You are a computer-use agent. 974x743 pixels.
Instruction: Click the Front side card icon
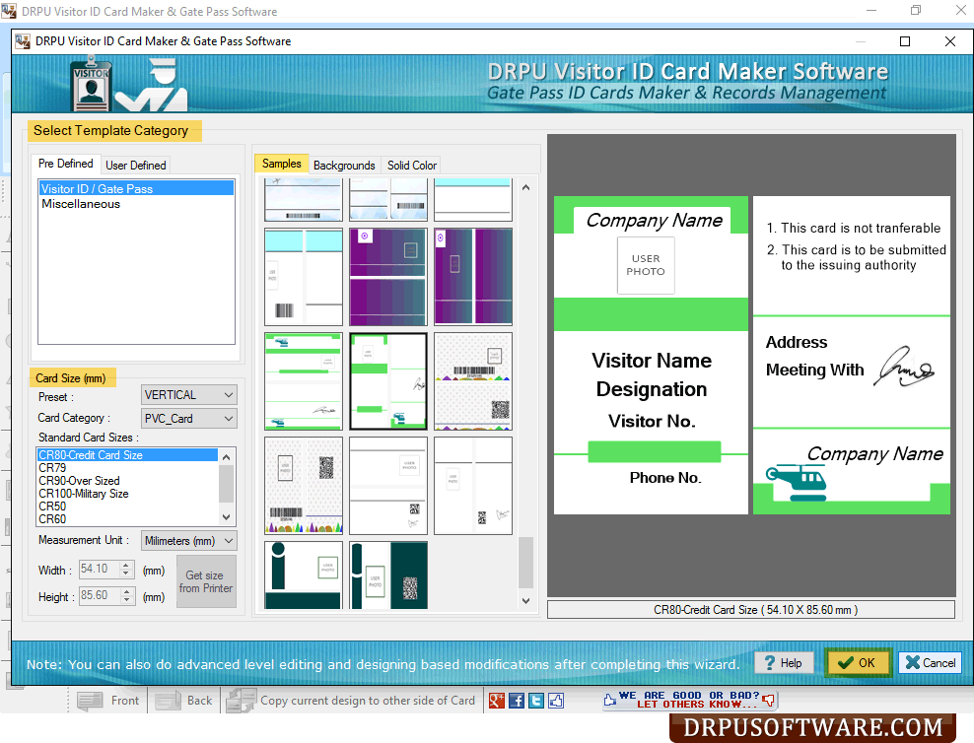pos(90,701)
